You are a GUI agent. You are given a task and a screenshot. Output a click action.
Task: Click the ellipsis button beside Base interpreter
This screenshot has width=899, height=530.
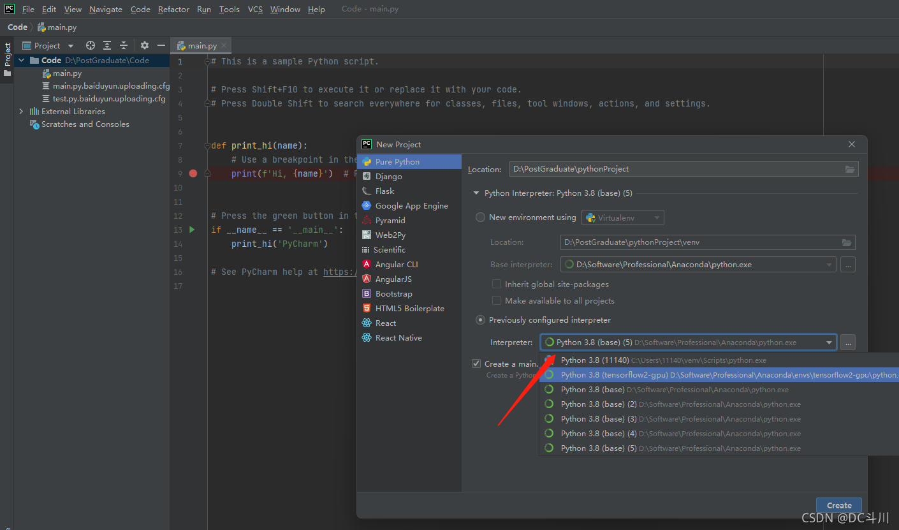click(x=847, y=265)
